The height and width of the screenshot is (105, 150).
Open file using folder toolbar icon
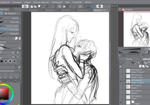point(35,6)
